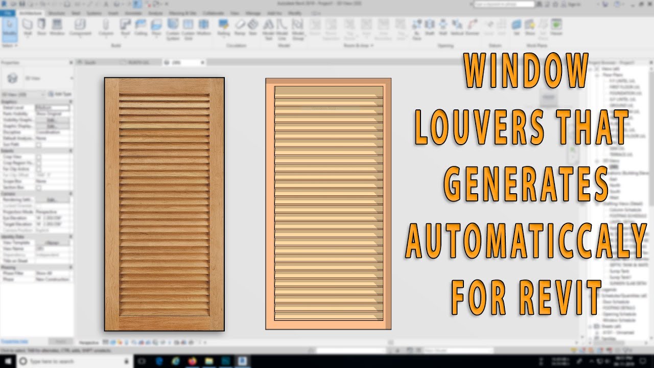654x368 pixels.
Task: Click the Windows taskbar search box
Action: [x=75, y=361]
